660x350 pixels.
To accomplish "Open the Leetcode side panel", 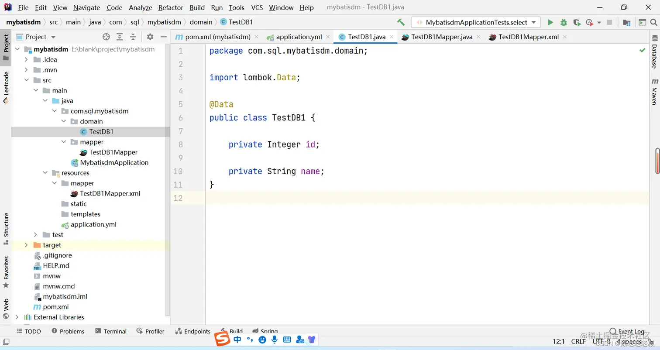I will 6,87.
